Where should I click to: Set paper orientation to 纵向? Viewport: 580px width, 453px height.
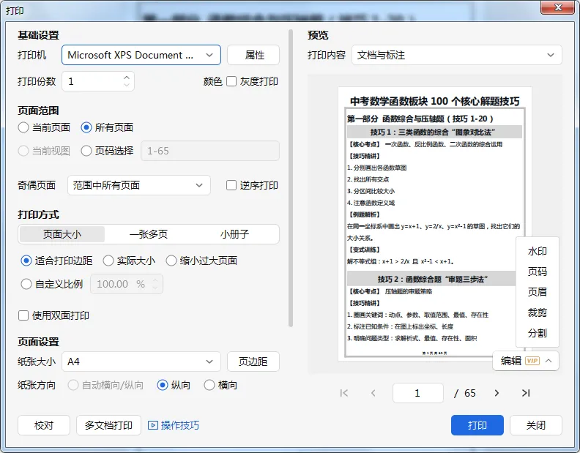pyautogui.click(x=163, y=385)
